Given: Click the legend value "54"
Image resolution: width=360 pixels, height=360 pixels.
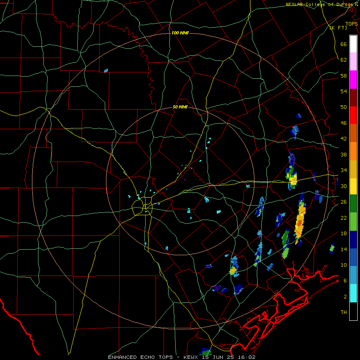Looking at the screenshot, I should [x=344, y=91].
